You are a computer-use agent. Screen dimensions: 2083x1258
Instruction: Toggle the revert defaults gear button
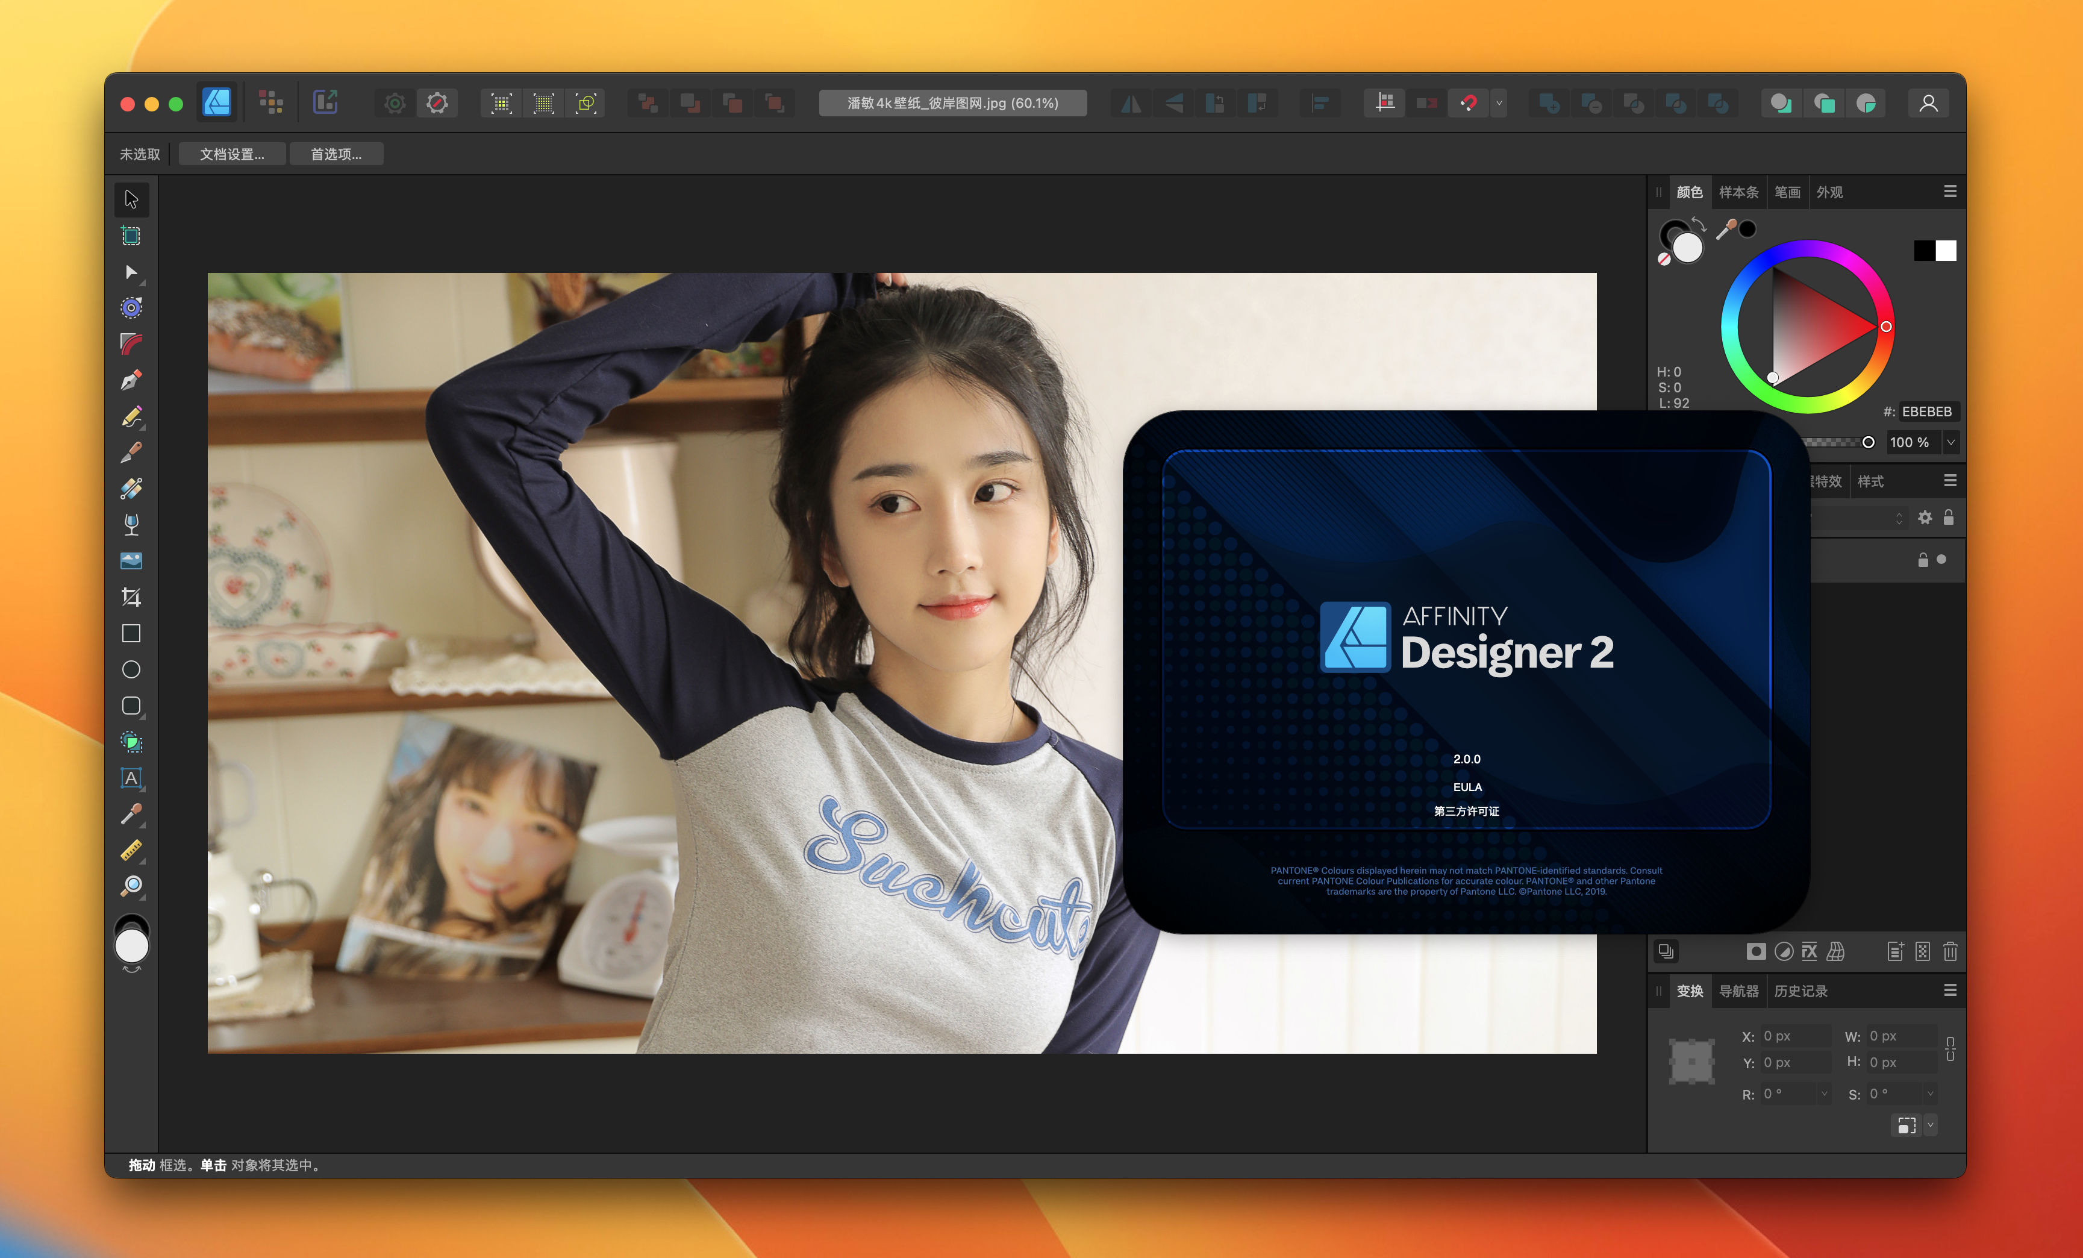pos(437,104)
